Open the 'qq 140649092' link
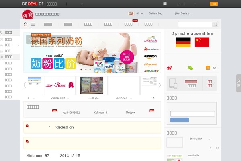The image size is (241, 161). point(71,112)
